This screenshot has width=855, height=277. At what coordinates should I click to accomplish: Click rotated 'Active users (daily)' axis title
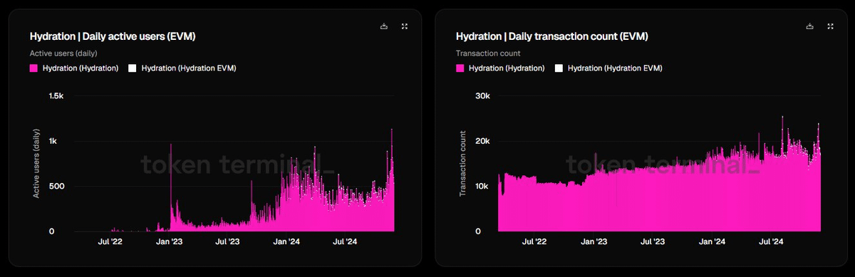click(x=36, y=163)
